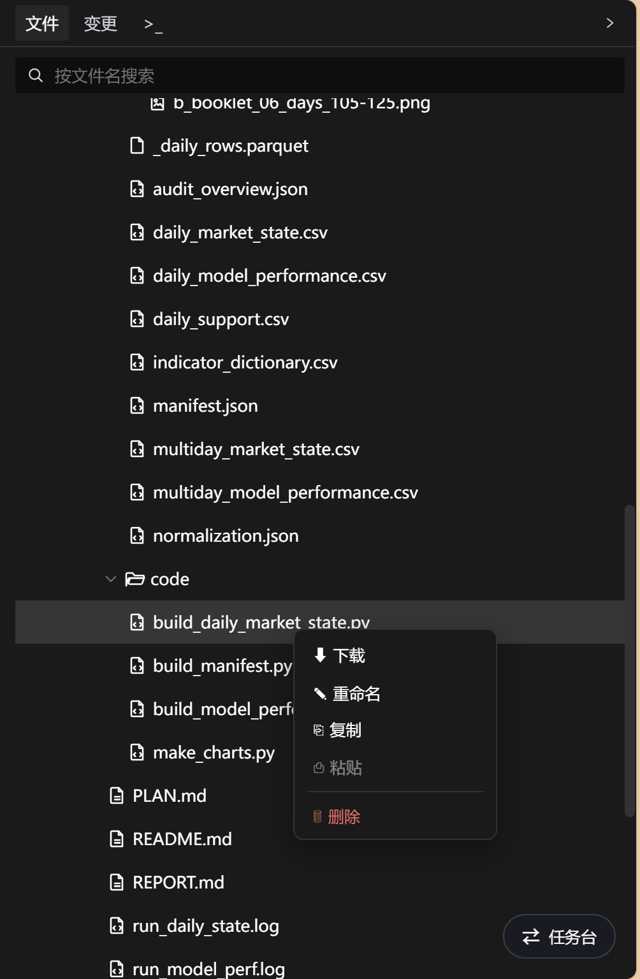Screen dimensions: 640x979
Task: Click the red trash delete icon
Action: [317, 816]
